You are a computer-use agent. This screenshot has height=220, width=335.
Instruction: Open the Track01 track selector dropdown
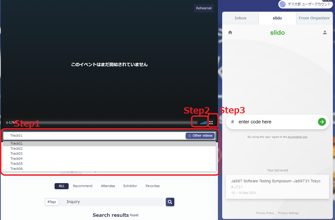[x=93, y=136]
